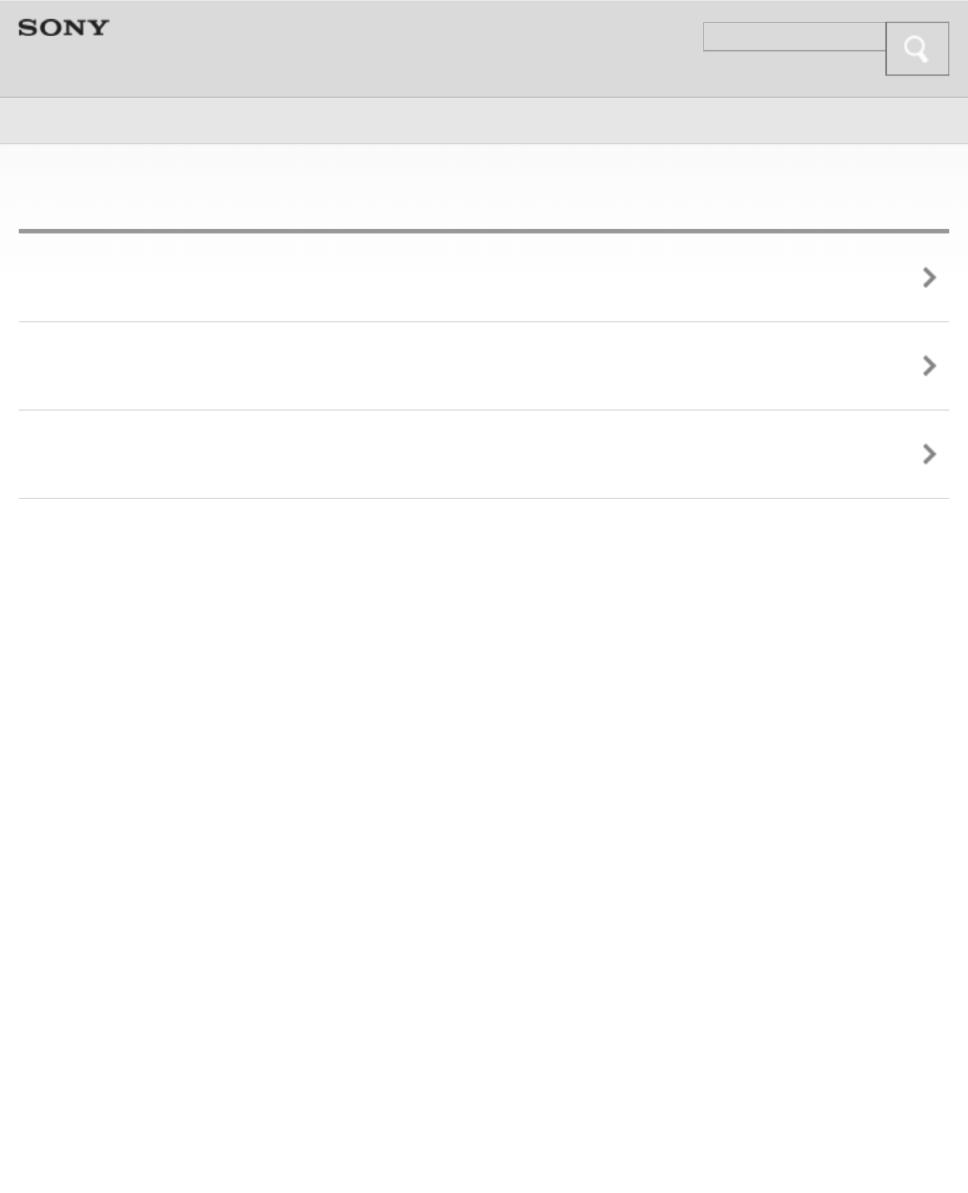Focus the search text field
Image resolution: width=968 pixels, height=1193 pixels.
click(794, 37)
